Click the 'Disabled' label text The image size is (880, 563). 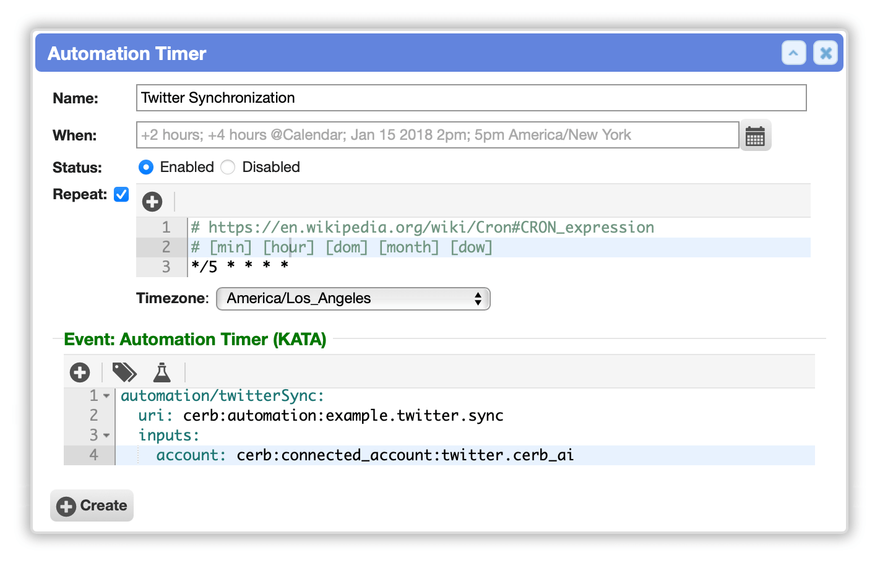pos(271,167)
